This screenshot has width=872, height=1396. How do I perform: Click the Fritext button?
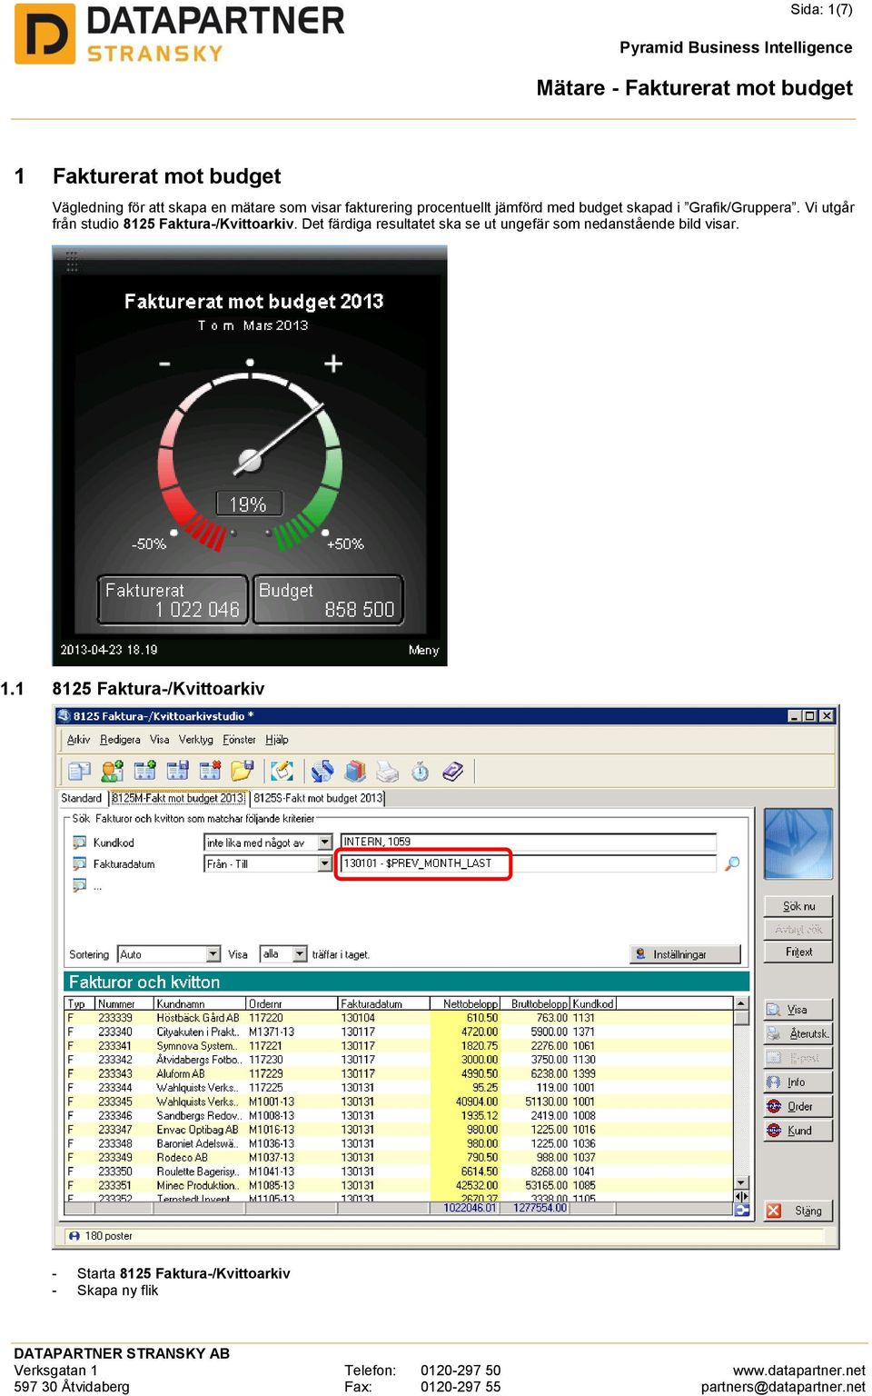pyautogui.click(x=798, y=952)
